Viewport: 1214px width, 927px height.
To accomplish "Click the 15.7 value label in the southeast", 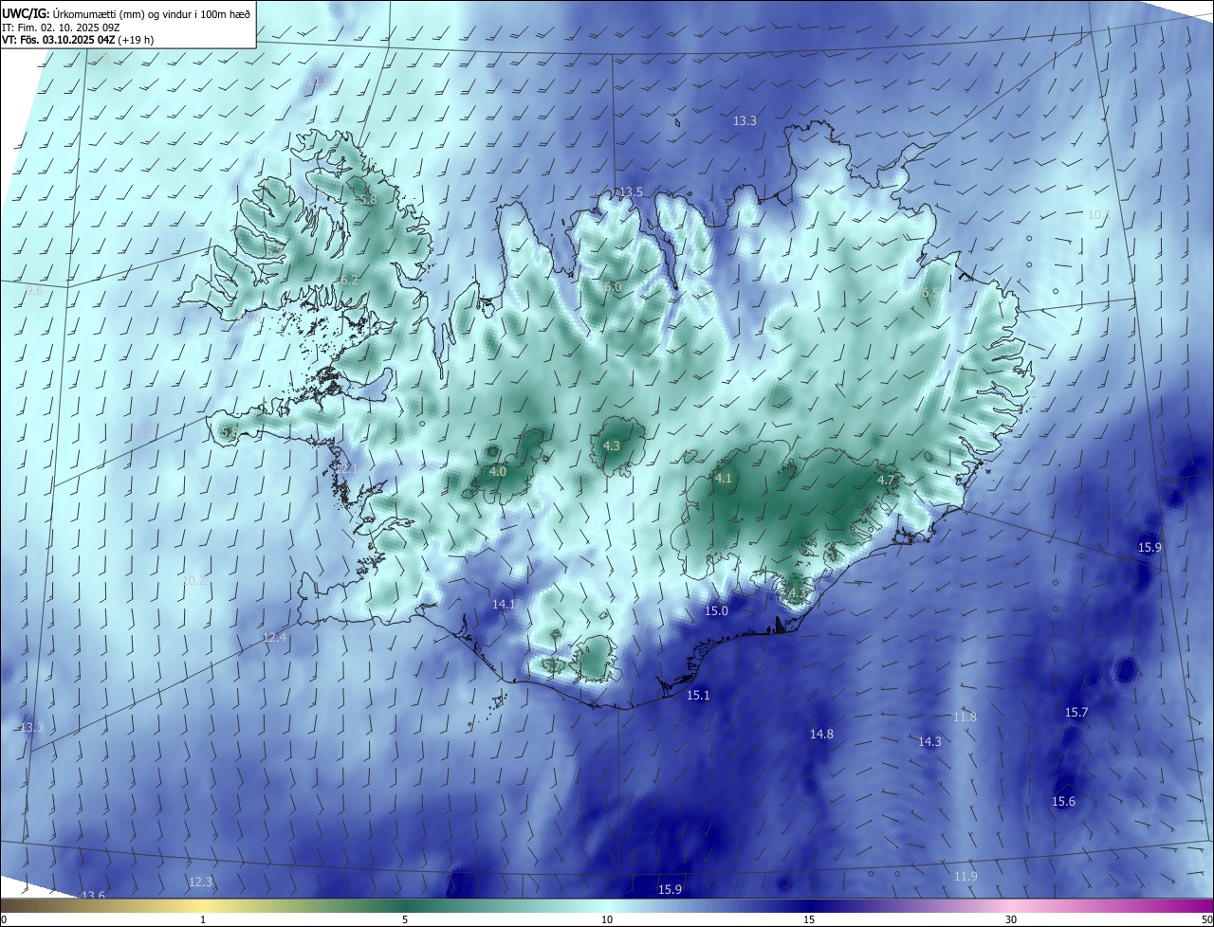I will (1076, 712).
